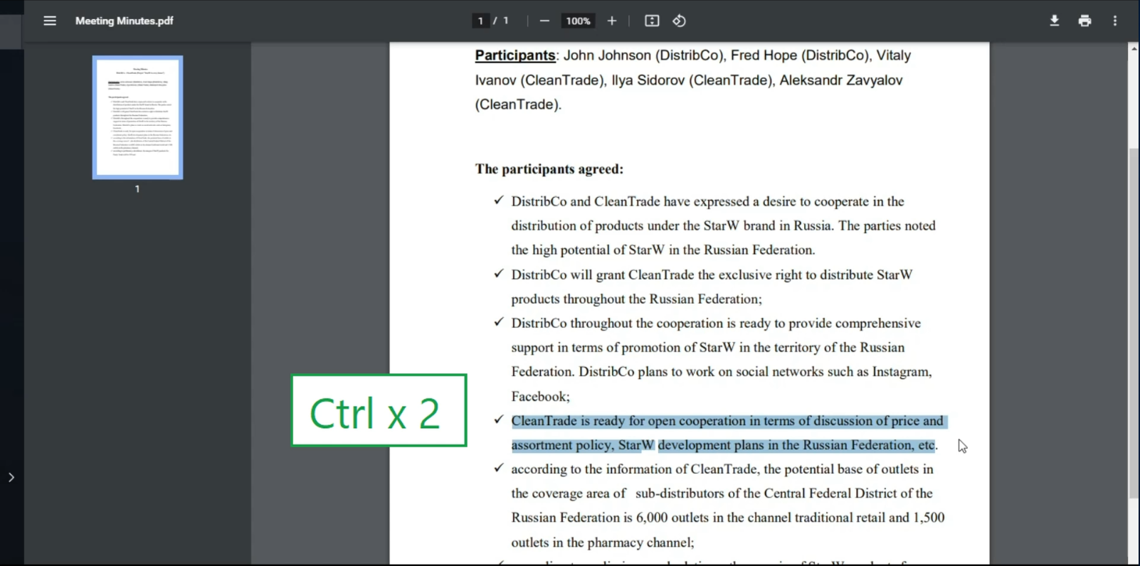1140x566 pixels.
Task: Click the line starting "distribution of products under"
Action: point(723,226)
